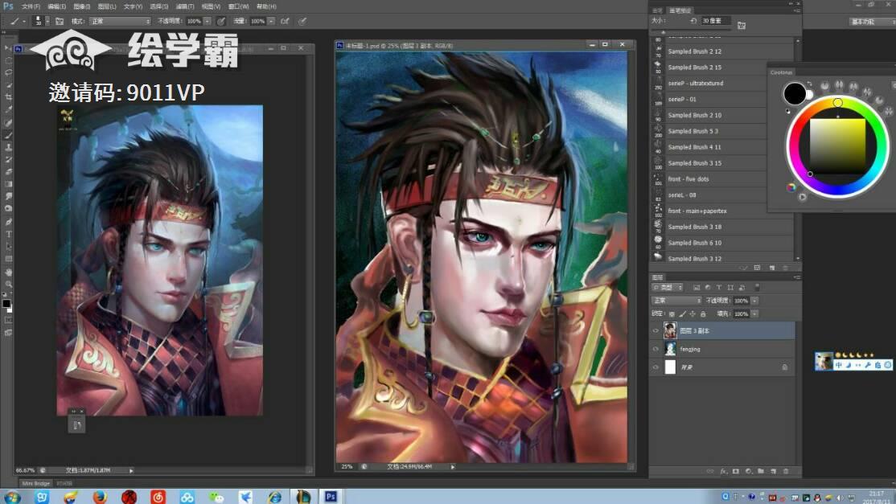Create a new layer
Viewport: 896px width, 504px height.
pyautogui.click(x=773, y=472)
